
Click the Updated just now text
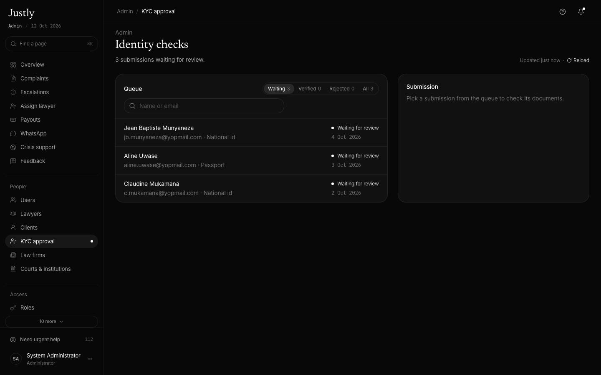tap(540, 60)
